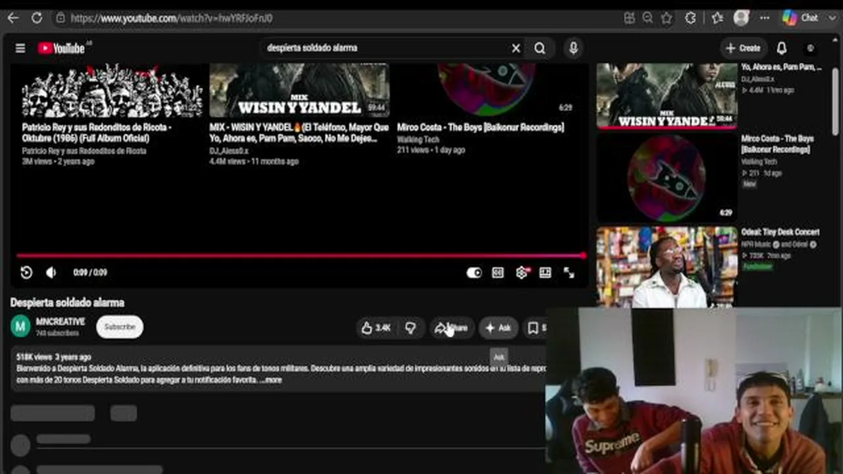Open the sidebar Wisin y Yandel mix thumbnail
The width and height of the screenshot is (843, 474).
(666, 95)
